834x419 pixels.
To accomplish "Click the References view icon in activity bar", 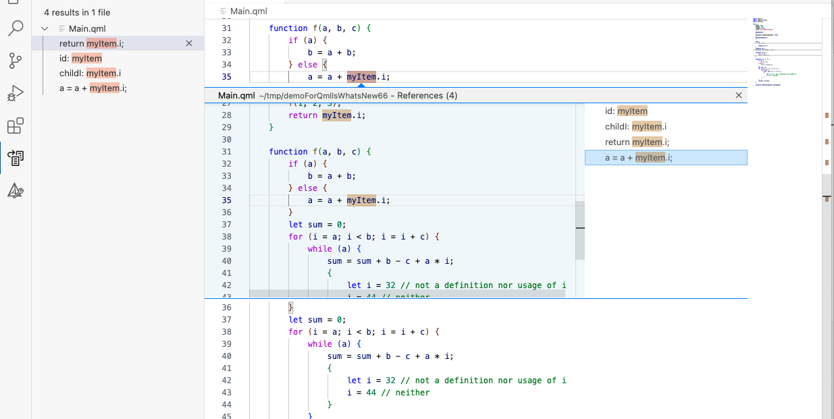I will tap(16, 158).
